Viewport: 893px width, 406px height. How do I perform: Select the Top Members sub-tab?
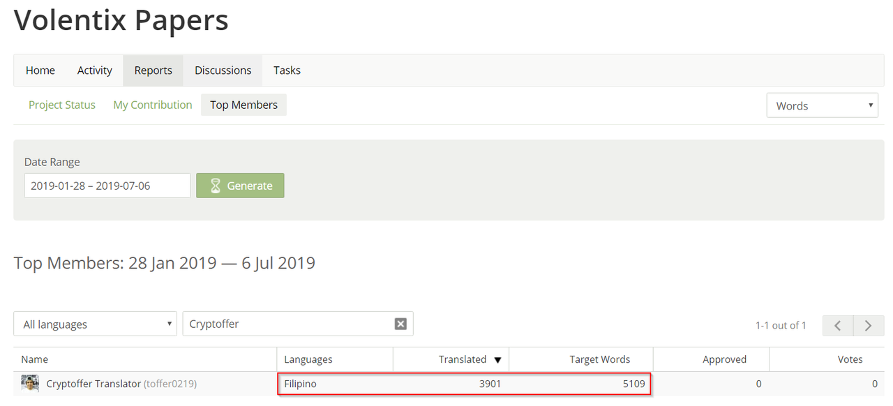(x=243, y=105)
